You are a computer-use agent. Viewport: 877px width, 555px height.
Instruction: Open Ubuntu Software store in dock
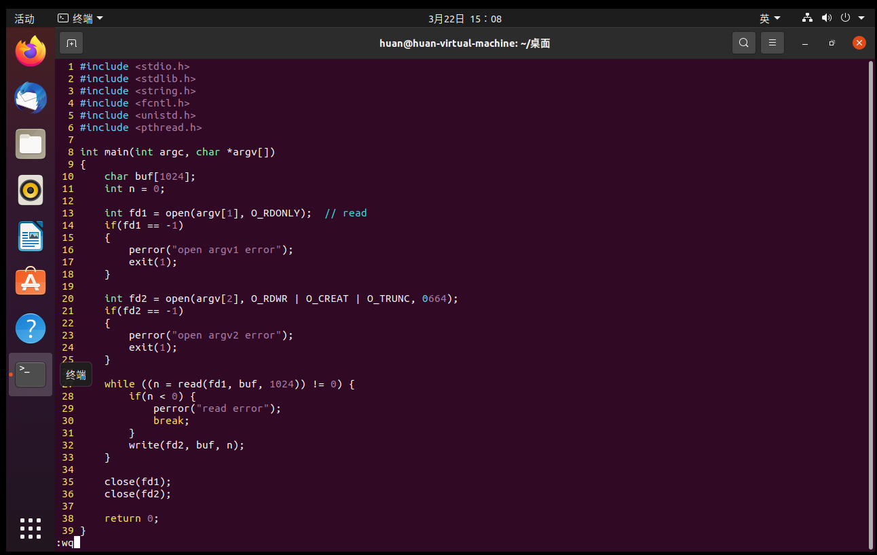(31, 282)
